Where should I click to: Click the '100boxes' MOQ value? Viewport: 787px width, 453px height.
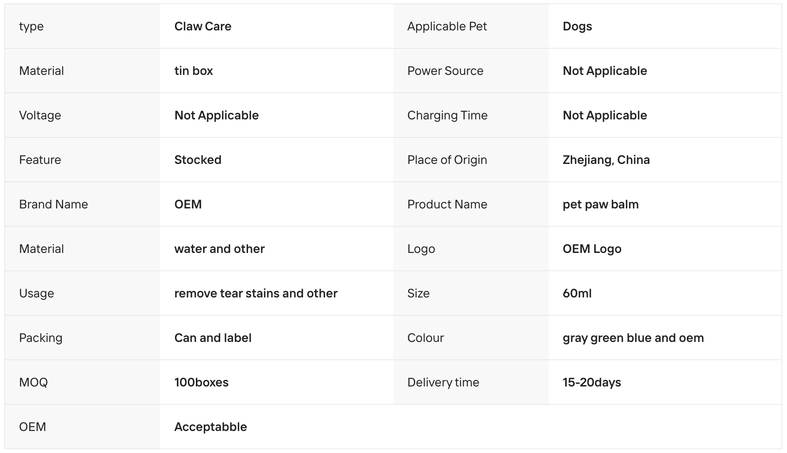[x=201, y=382]
